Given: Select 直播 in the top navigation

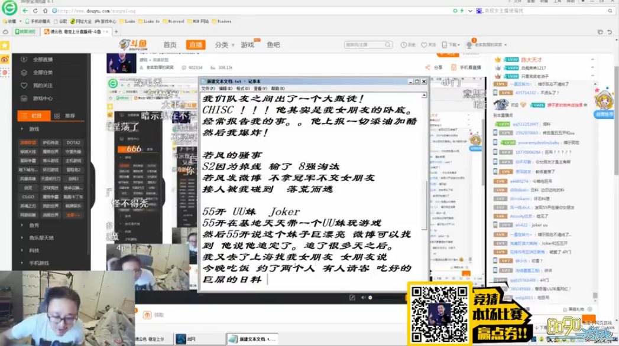Looking at the screenshot, I should tap(195, 45).
